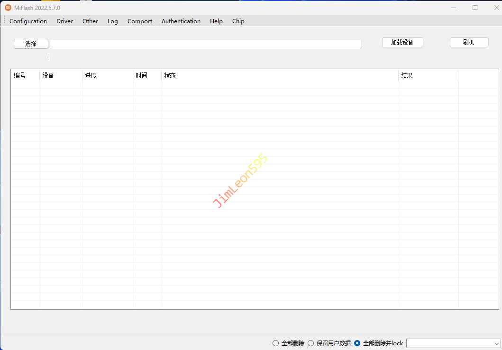Screen dimensions: 502x350
Task: Select the 保留用户数据 radio option
Action: click(x=311, y=343)
